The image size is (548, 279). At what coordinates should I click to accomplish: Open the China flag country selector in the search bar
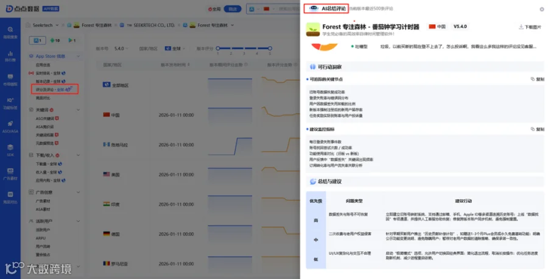(x=269, y=9)
